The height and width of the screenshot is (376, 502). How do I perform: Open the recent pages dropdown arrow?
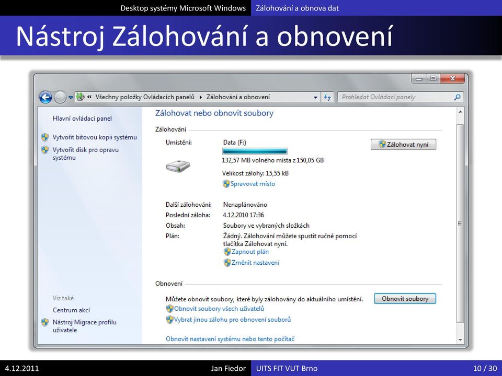click(x=71, y=98)
